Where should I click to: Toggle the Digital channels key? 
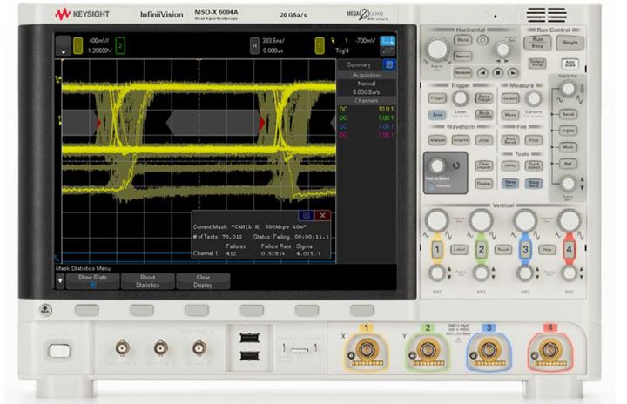[568, 131]
